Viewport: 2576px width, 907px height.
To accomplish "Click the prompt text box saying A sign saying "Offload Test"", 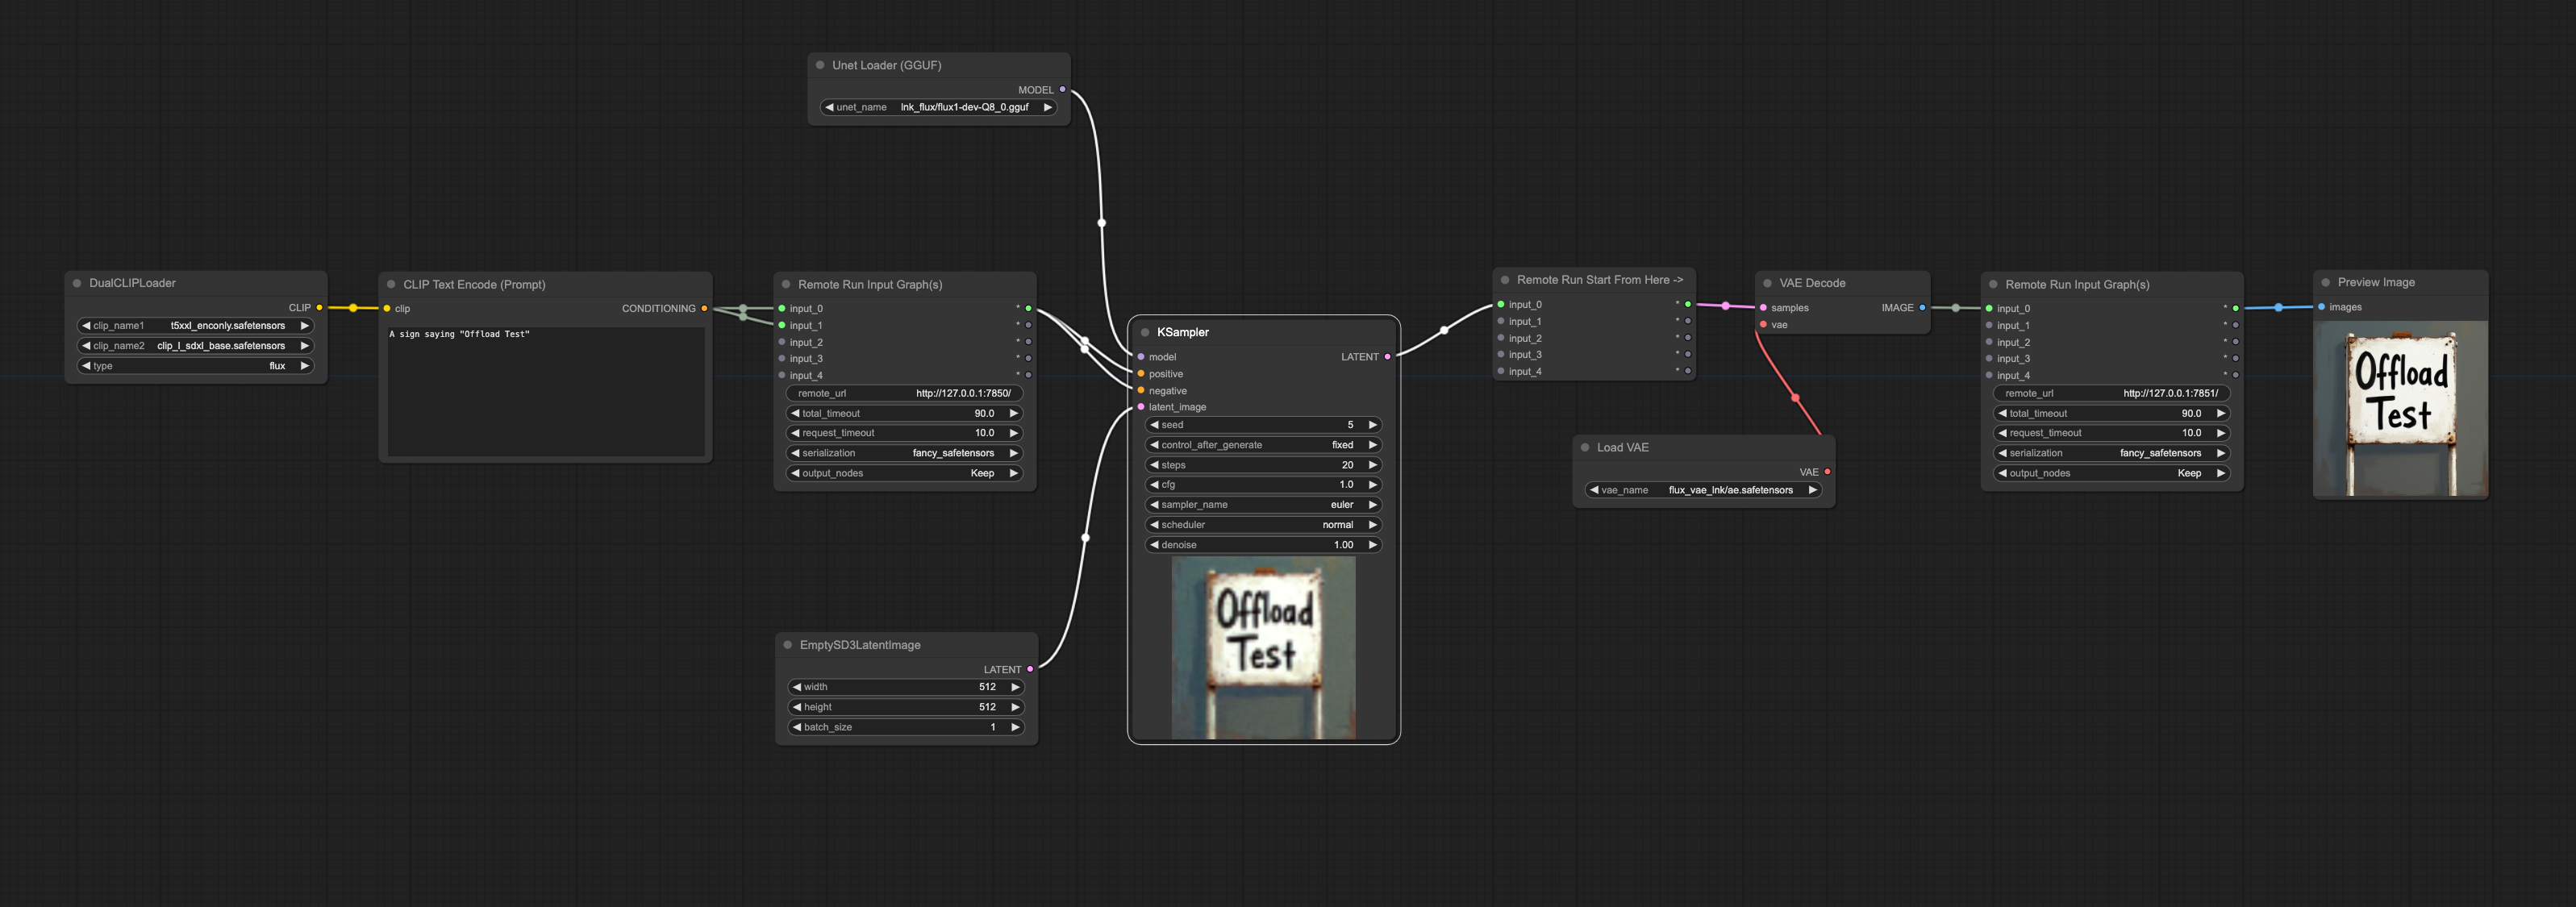I will click(546, 391).
